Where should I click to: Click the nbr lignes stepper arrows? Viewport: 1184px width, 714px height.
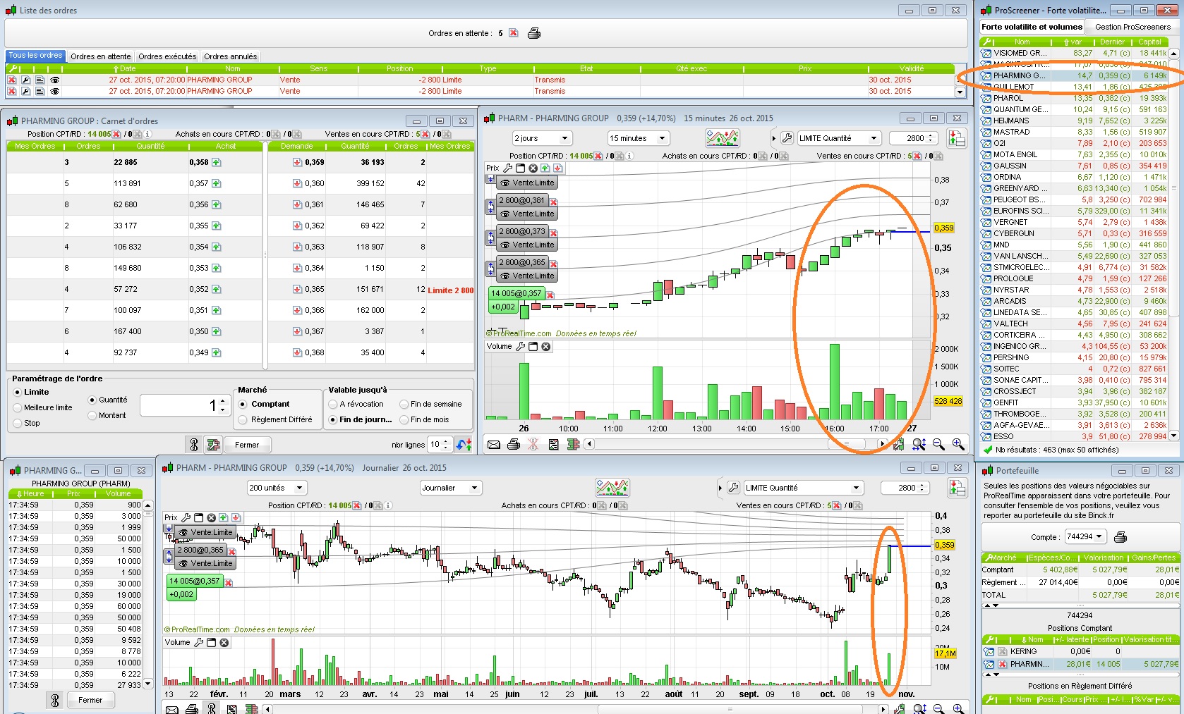pos(445,445)
